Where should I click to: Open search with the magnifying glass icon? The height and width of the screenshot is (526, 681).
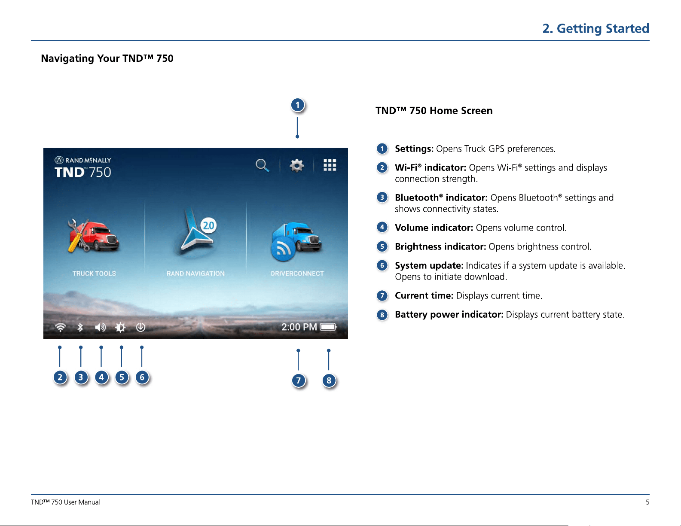262,165
